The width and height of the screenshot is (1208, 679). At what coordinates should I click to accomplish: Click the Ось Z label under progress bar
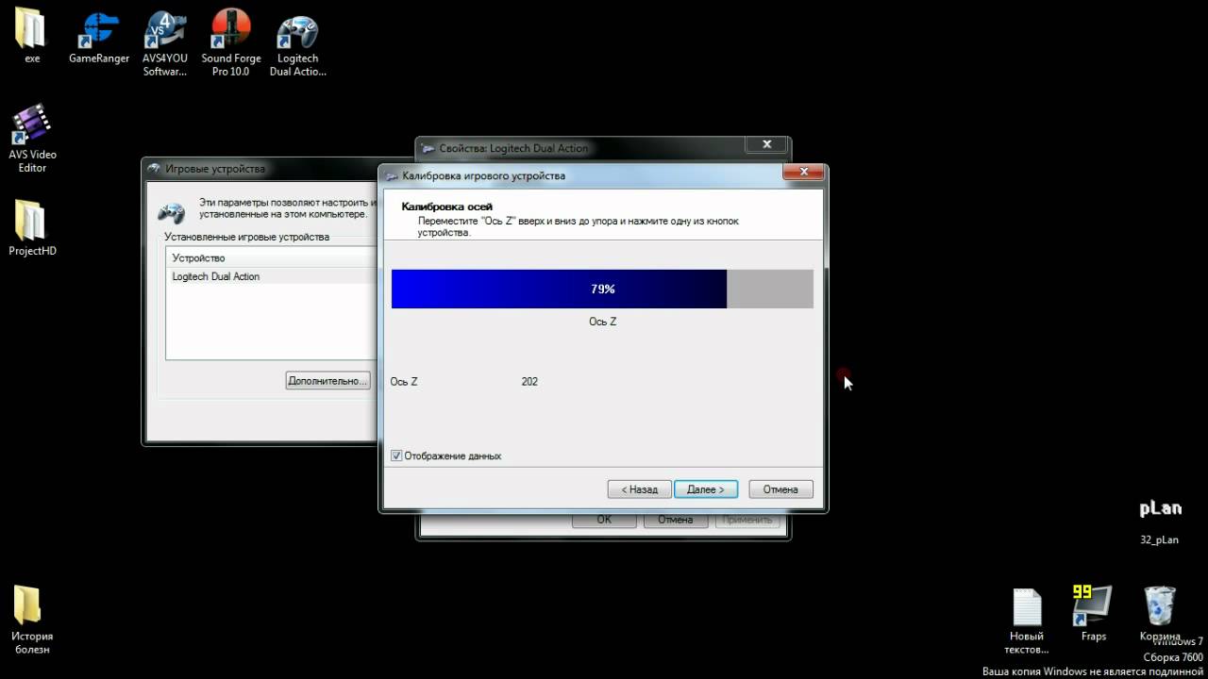(x=602, y=322)
